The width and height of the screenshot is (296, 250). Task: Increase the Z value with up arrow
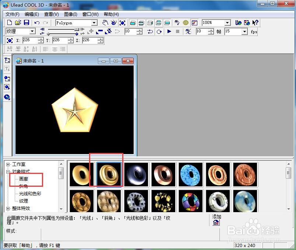101,39
